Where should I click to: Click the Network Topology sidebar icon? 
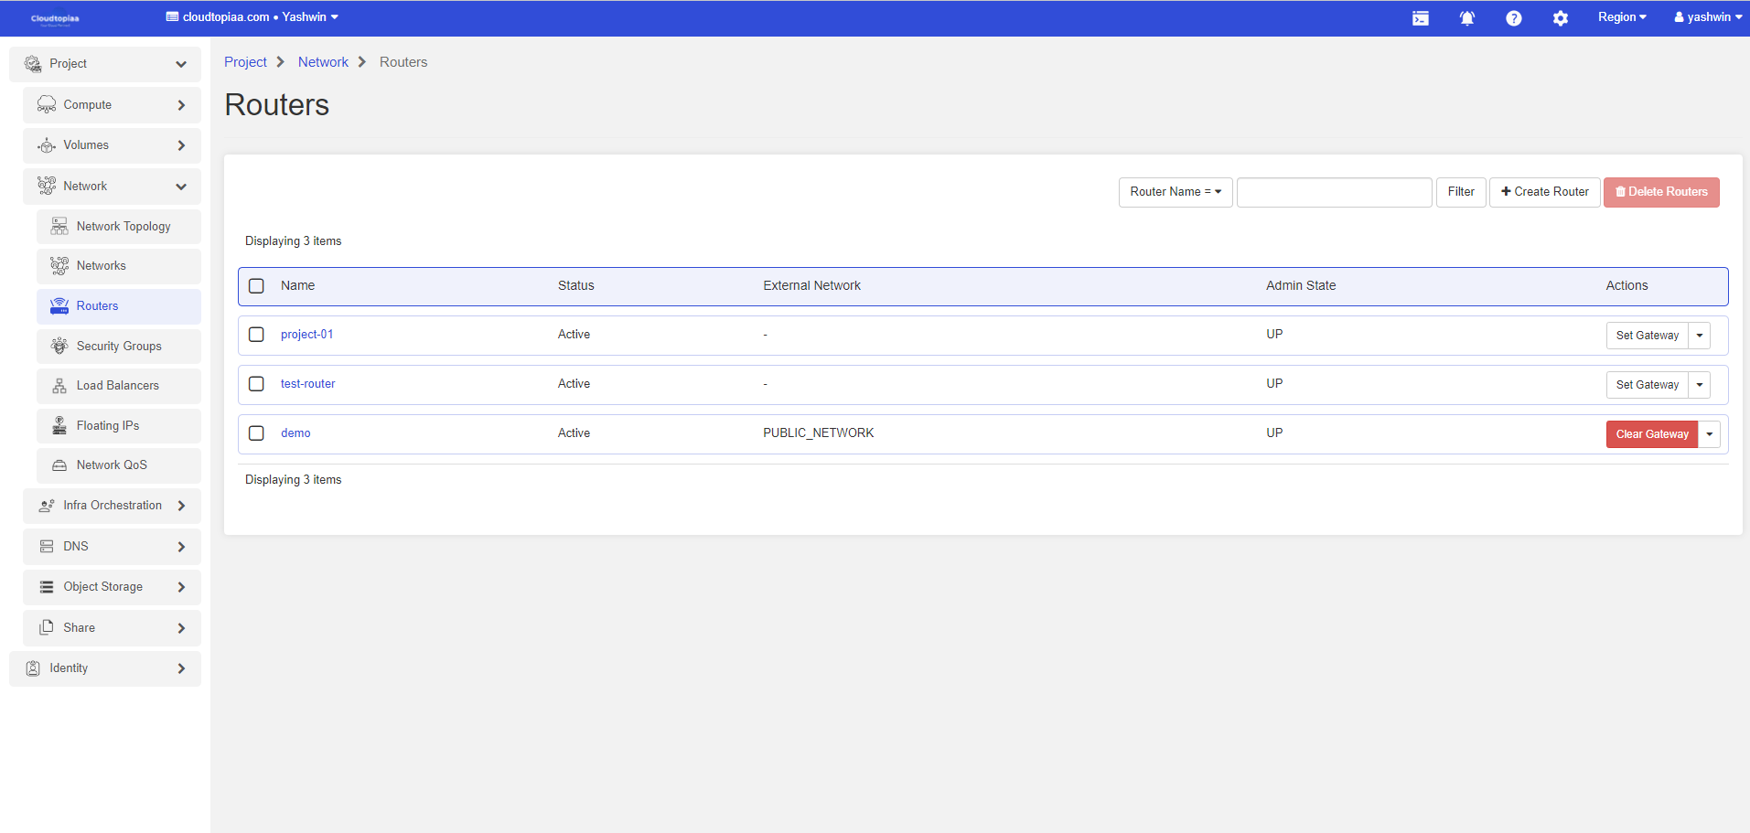tap(59, 227)
